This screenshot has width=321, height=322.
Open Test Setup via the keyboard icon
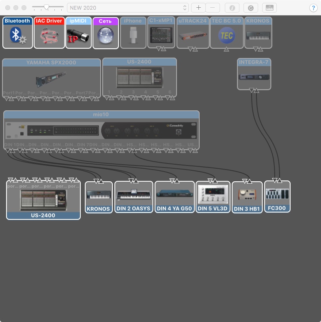point(269,8)
